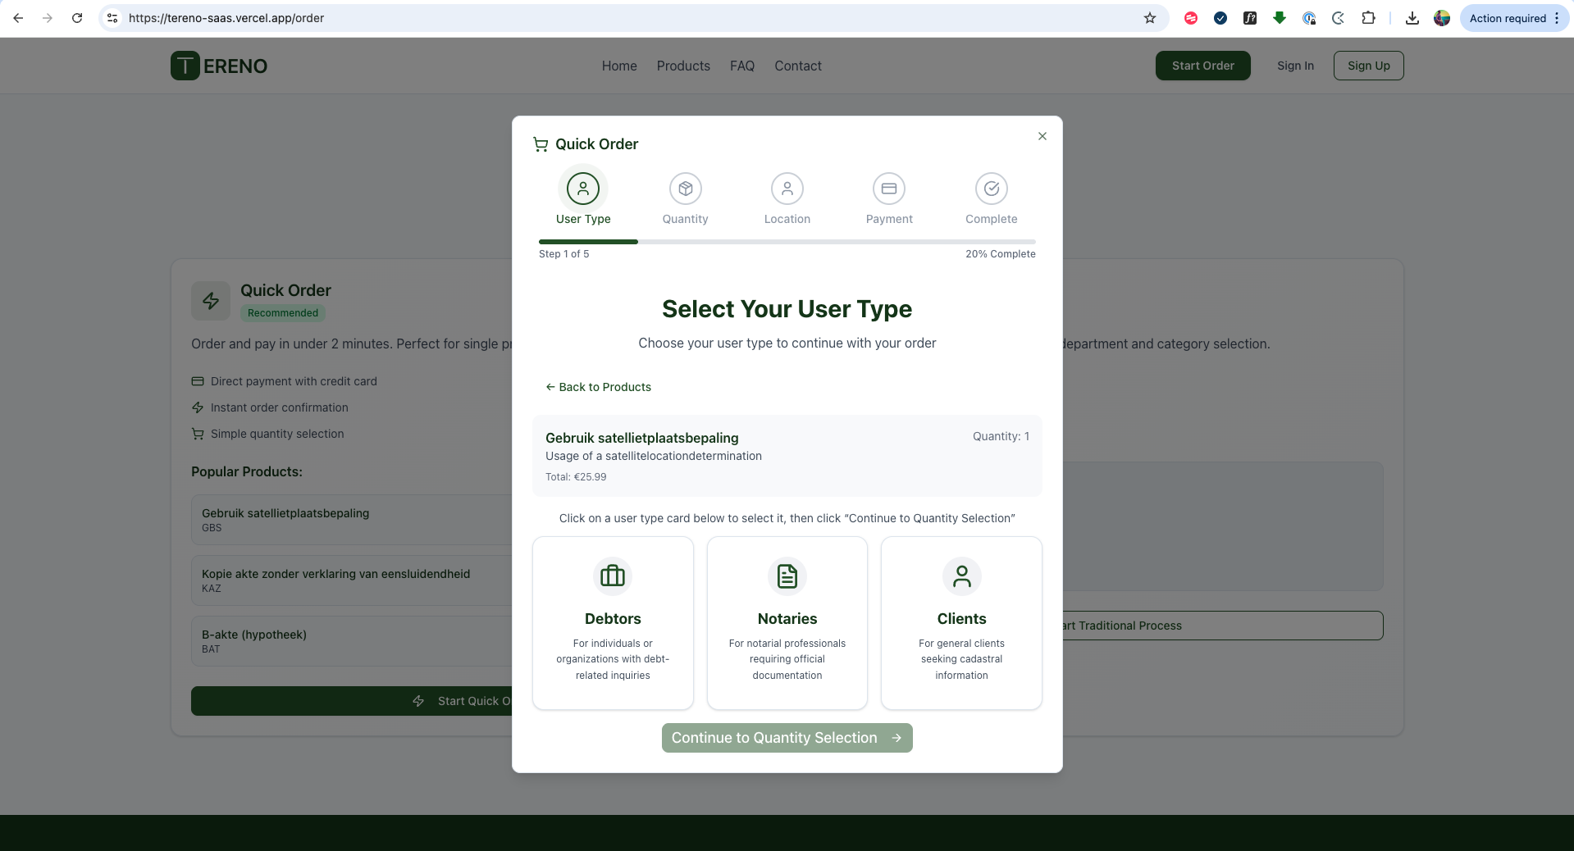Click the browser back arrow
1574x851 pixels.
tap(18, 18)
